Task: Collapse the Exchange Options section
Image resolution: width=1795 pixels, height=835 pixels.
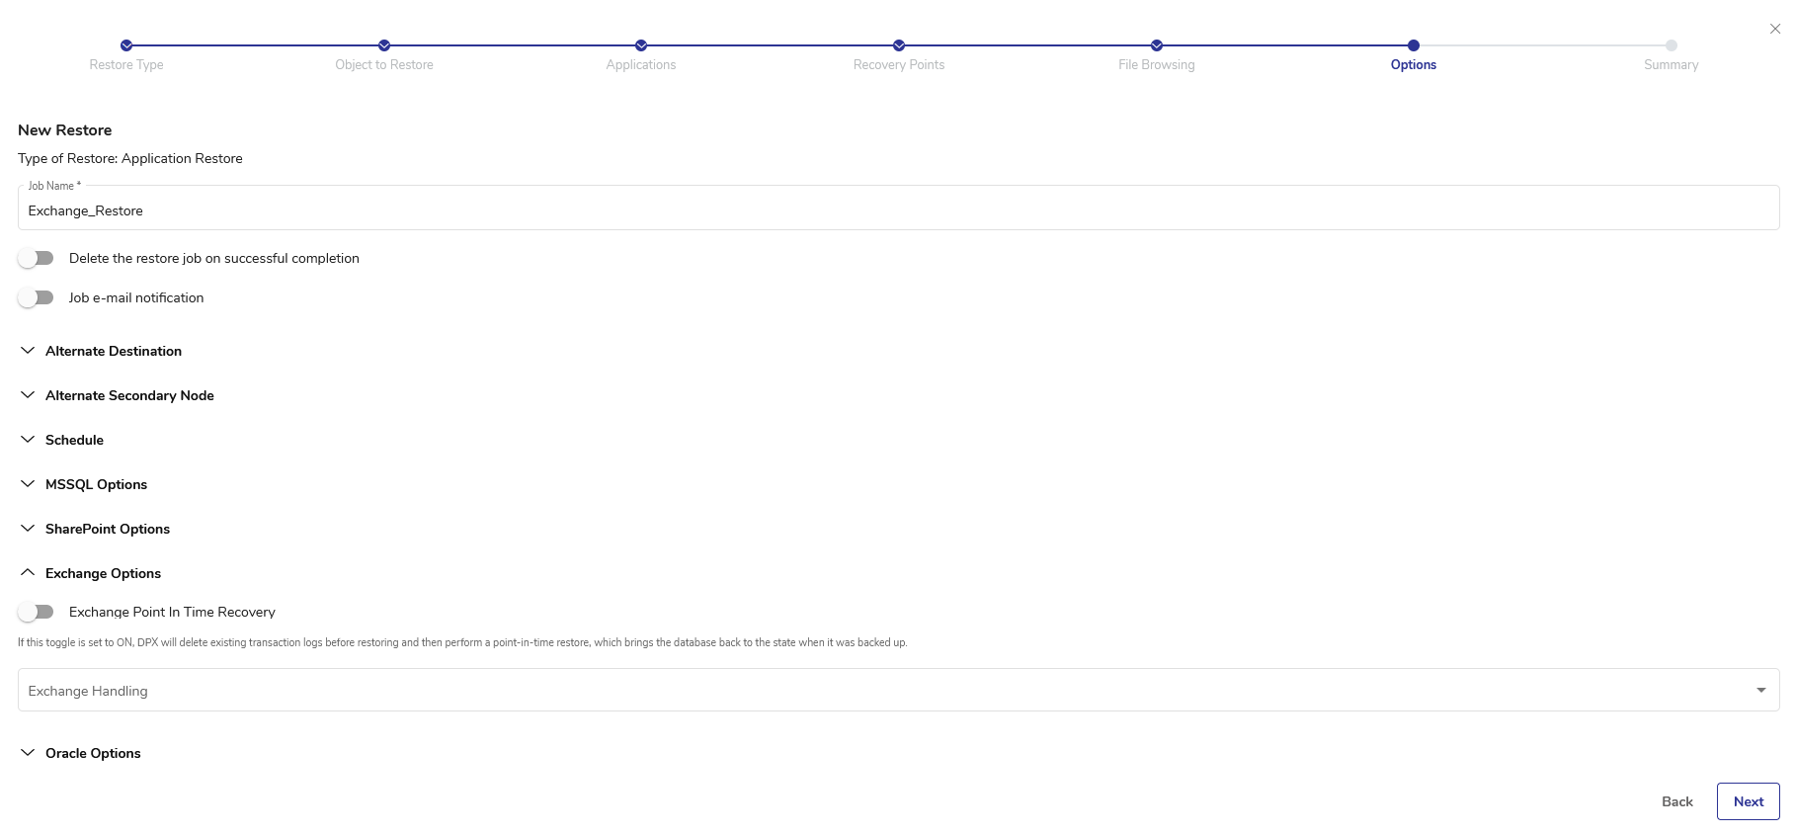Action: (103, 573)
